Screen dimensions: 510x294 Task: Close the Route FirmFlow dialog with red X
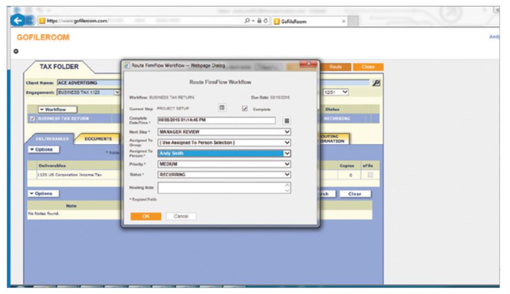[x=308, y=64]
